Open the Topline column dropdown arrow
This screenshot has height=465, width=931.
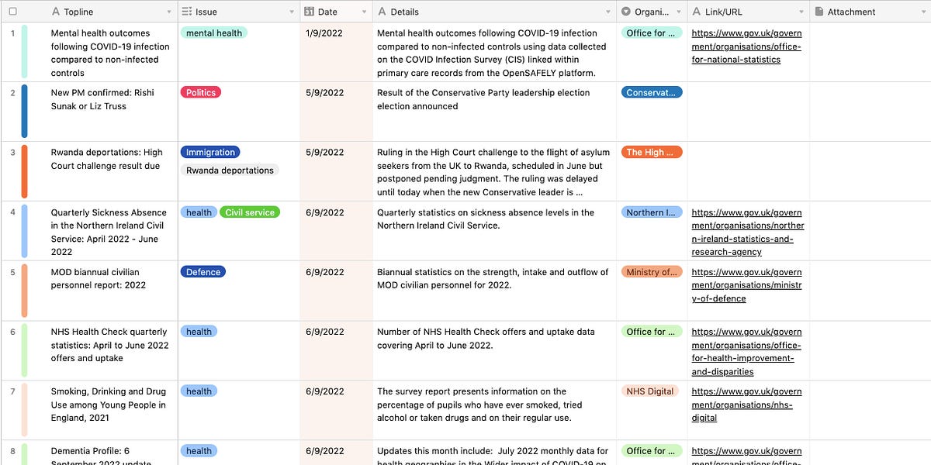169,12
